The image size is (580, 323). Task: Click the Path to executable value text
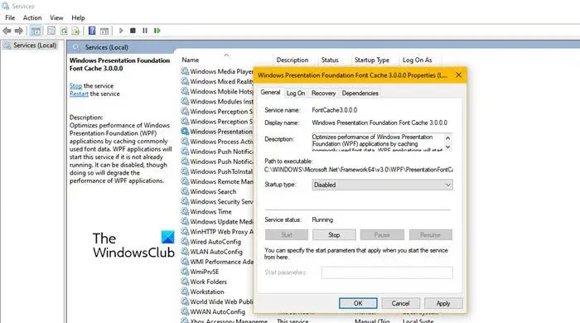[x=359, y=170]
